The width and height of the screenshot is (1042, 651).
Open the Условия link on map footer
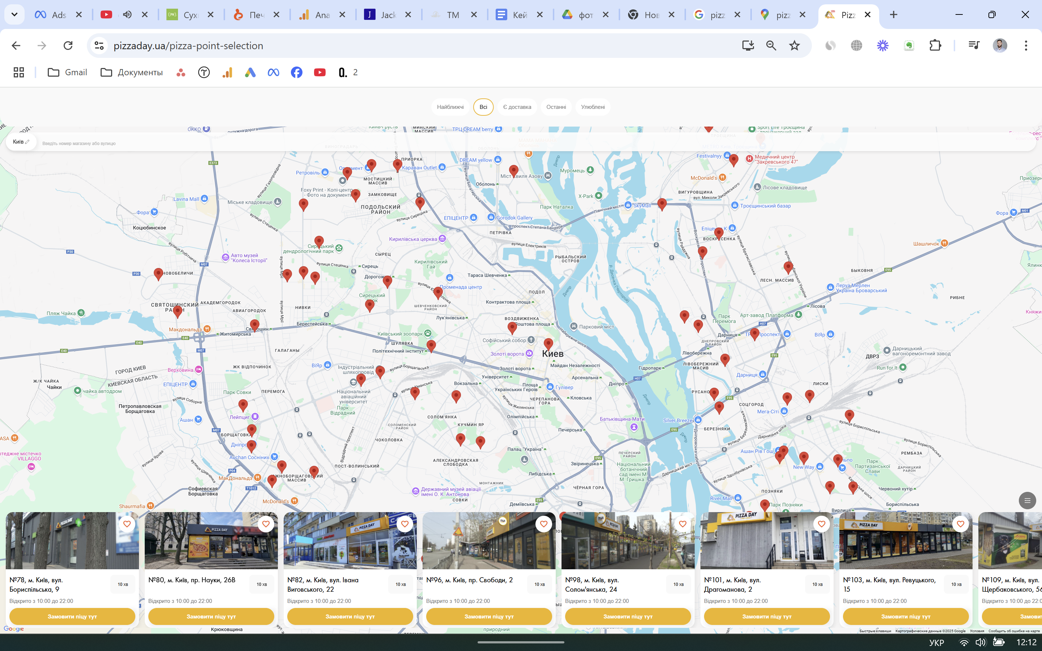[977, 631]
